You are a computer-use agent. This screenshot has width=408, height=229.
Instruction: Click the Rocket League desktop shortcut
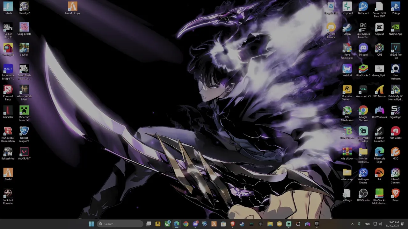(24, 134)
